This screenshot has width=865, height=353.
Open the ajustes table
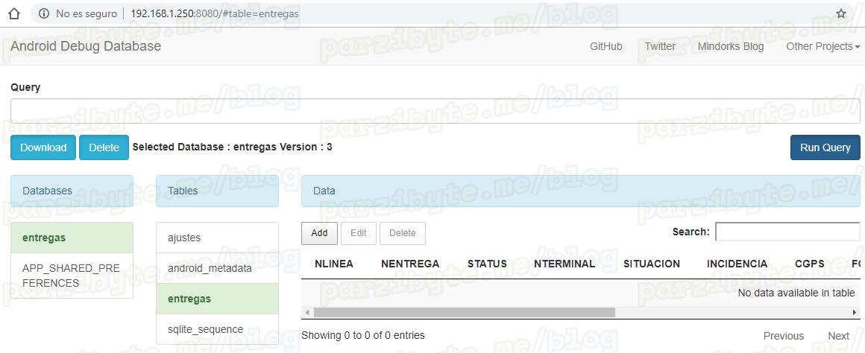[217, 238]
